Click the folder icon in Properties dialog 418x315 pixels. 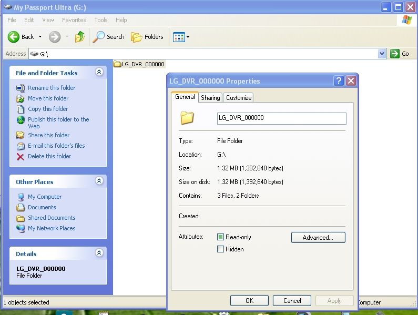[187, 118]
